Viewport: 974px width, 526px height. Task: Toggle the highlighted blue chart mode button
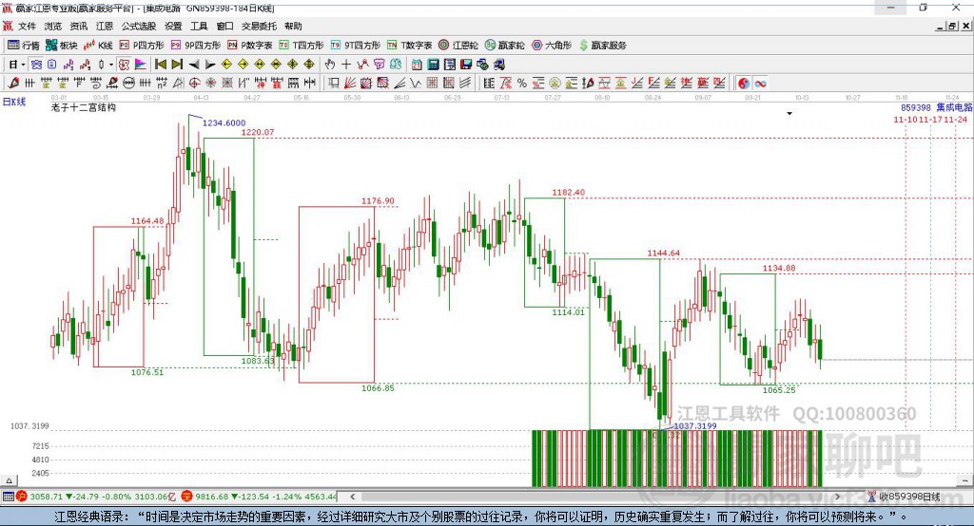point(36,65)
